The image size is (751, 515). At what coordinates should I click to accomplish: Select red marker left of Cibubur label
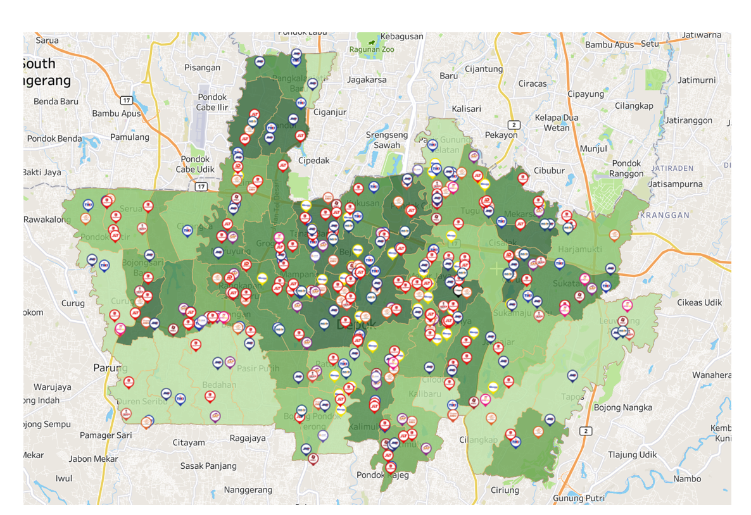(x=523, y=179)
